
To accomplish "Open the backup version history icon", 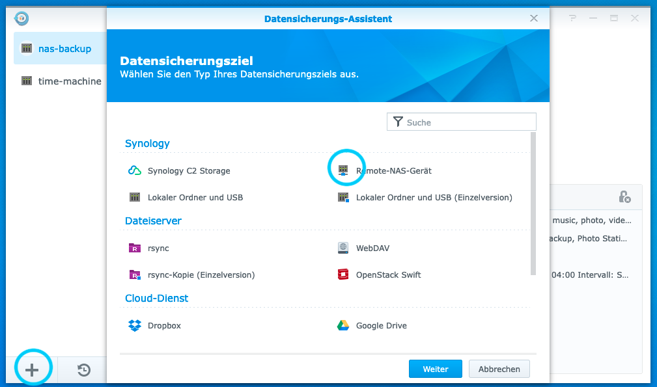I will click(x=84, y=371).
